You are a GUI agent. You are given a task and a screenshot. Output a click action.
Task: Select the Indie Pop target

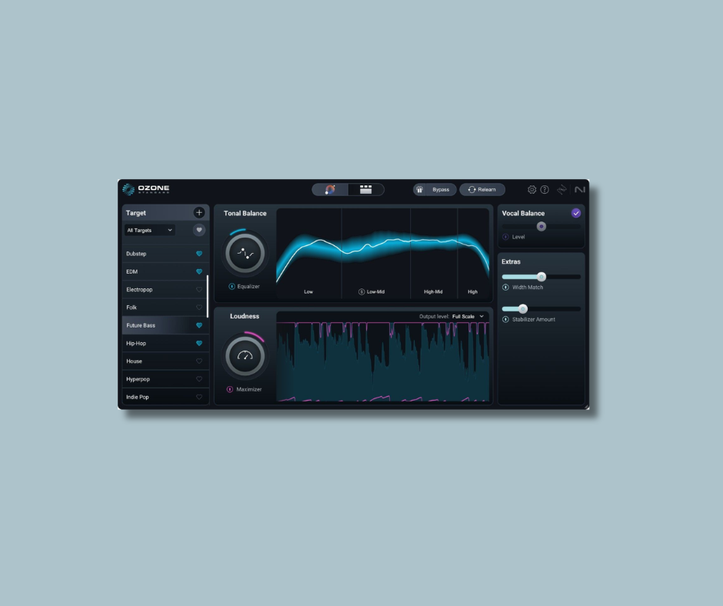(x=165, y=397)
